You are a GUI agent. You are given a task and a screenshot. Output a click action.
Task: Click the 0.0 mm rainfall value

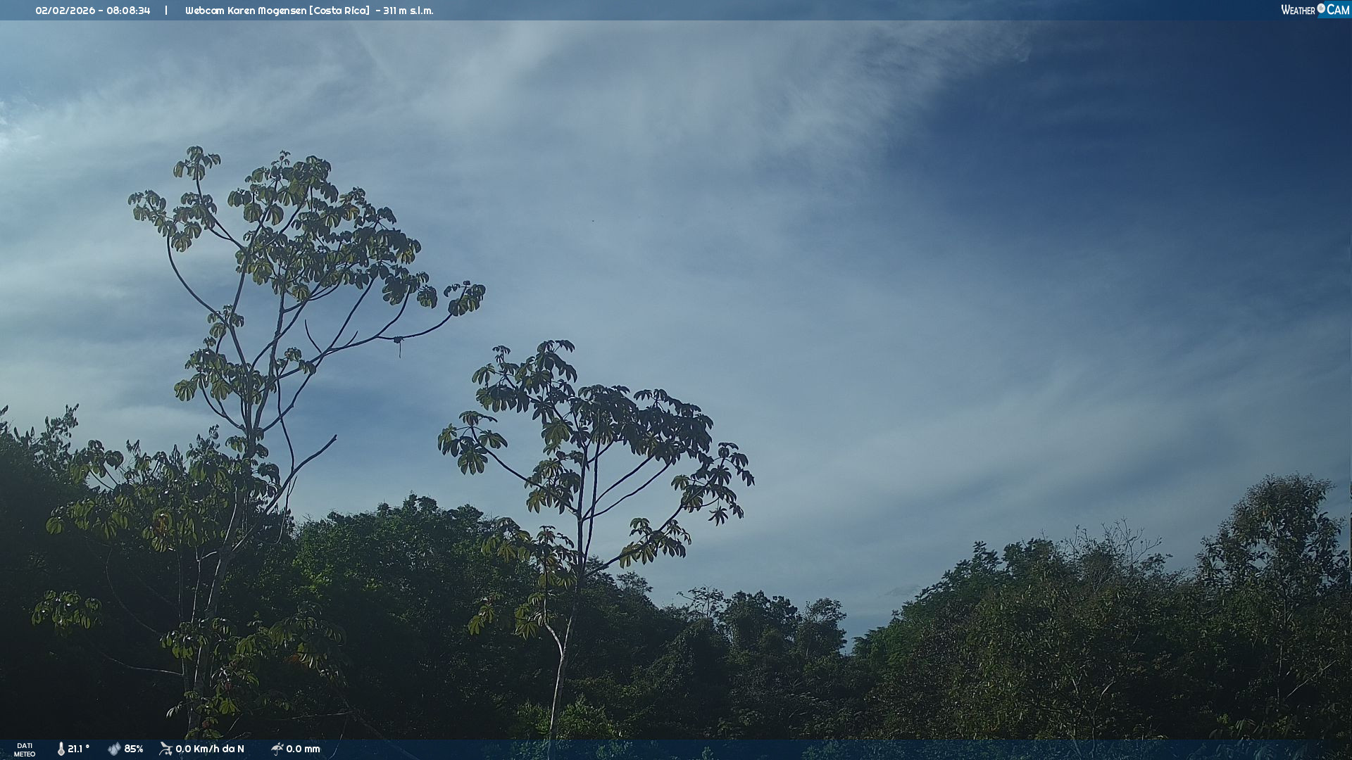pyautogui.click(x=303, y=749)
